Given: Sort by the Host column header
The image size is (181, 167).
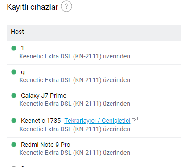Looking at the screenshot, I should 17,32.
